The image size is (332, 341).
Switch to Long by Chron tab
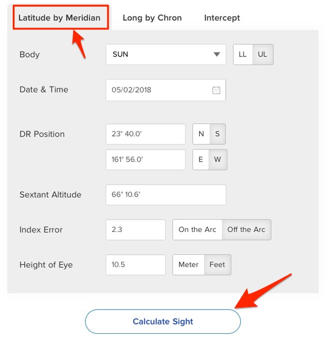click(x=152, y=18)
